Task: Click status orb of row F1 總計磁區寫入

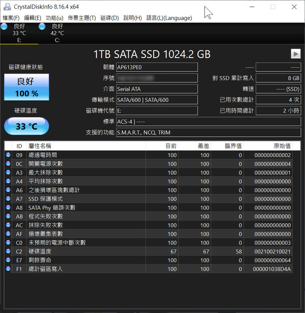Action: pos(8,269)
